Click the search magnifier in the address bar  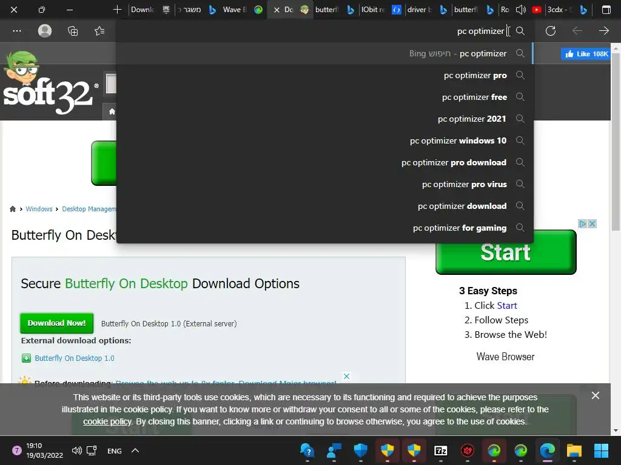tap(520, 31)
